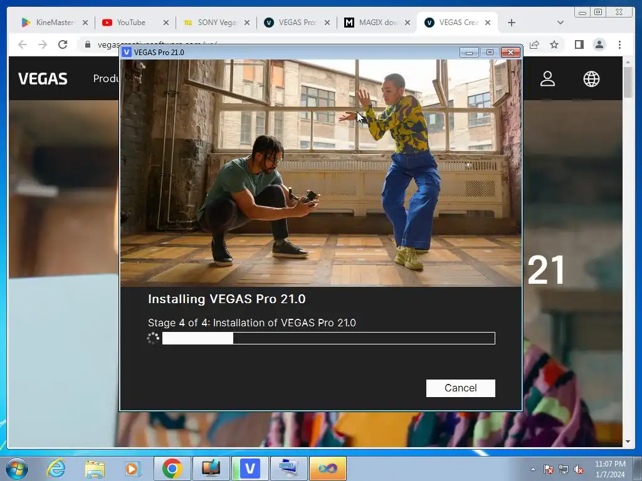The height and width of the screenshot is (481, 642).
Task: Close the YouTube tab
Action: coord(166,23)
